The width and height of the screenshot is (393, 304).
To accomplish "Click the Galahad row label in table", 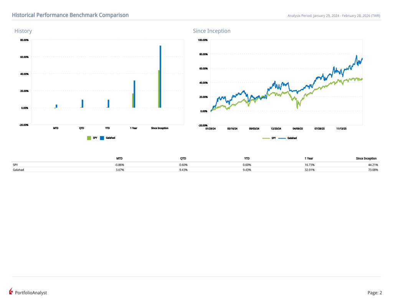I will [x=18, y=170].
